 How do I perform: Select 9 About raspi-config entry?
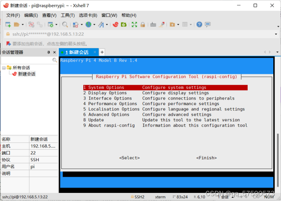click(x=165, y=125)
